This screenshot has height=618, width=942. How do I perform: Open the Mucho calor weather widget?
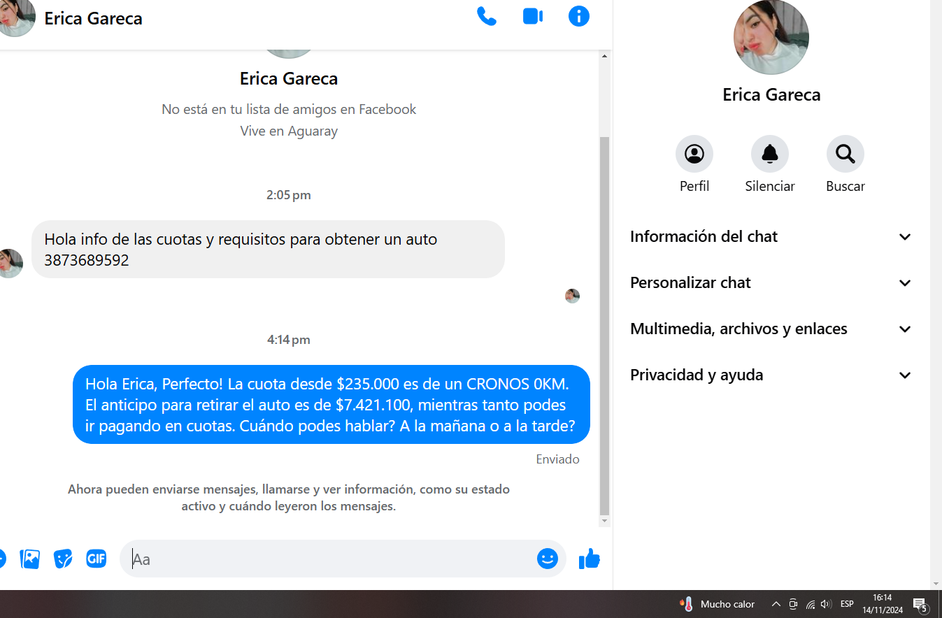[718, 604]
